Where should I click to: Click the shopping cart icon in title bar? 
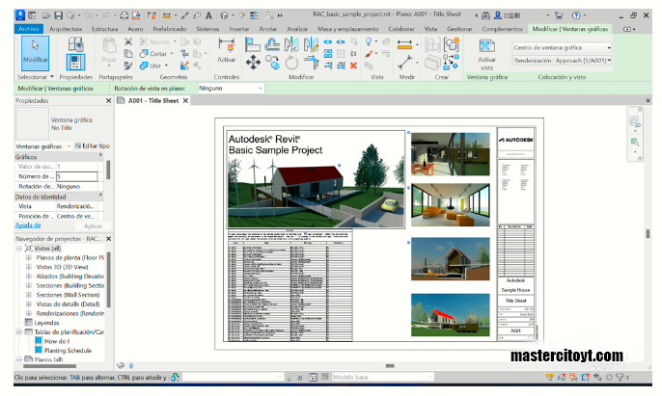[x=559, y=15]
